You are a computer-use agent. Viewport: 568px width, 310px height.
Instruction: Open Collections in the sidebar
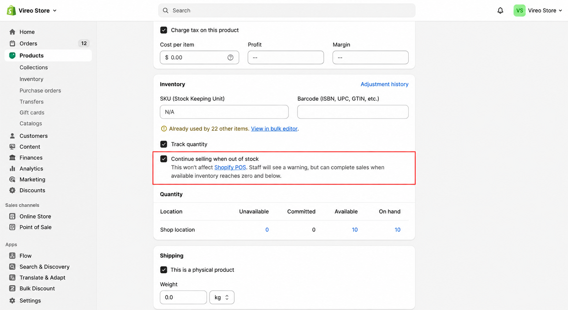[34, 67]
